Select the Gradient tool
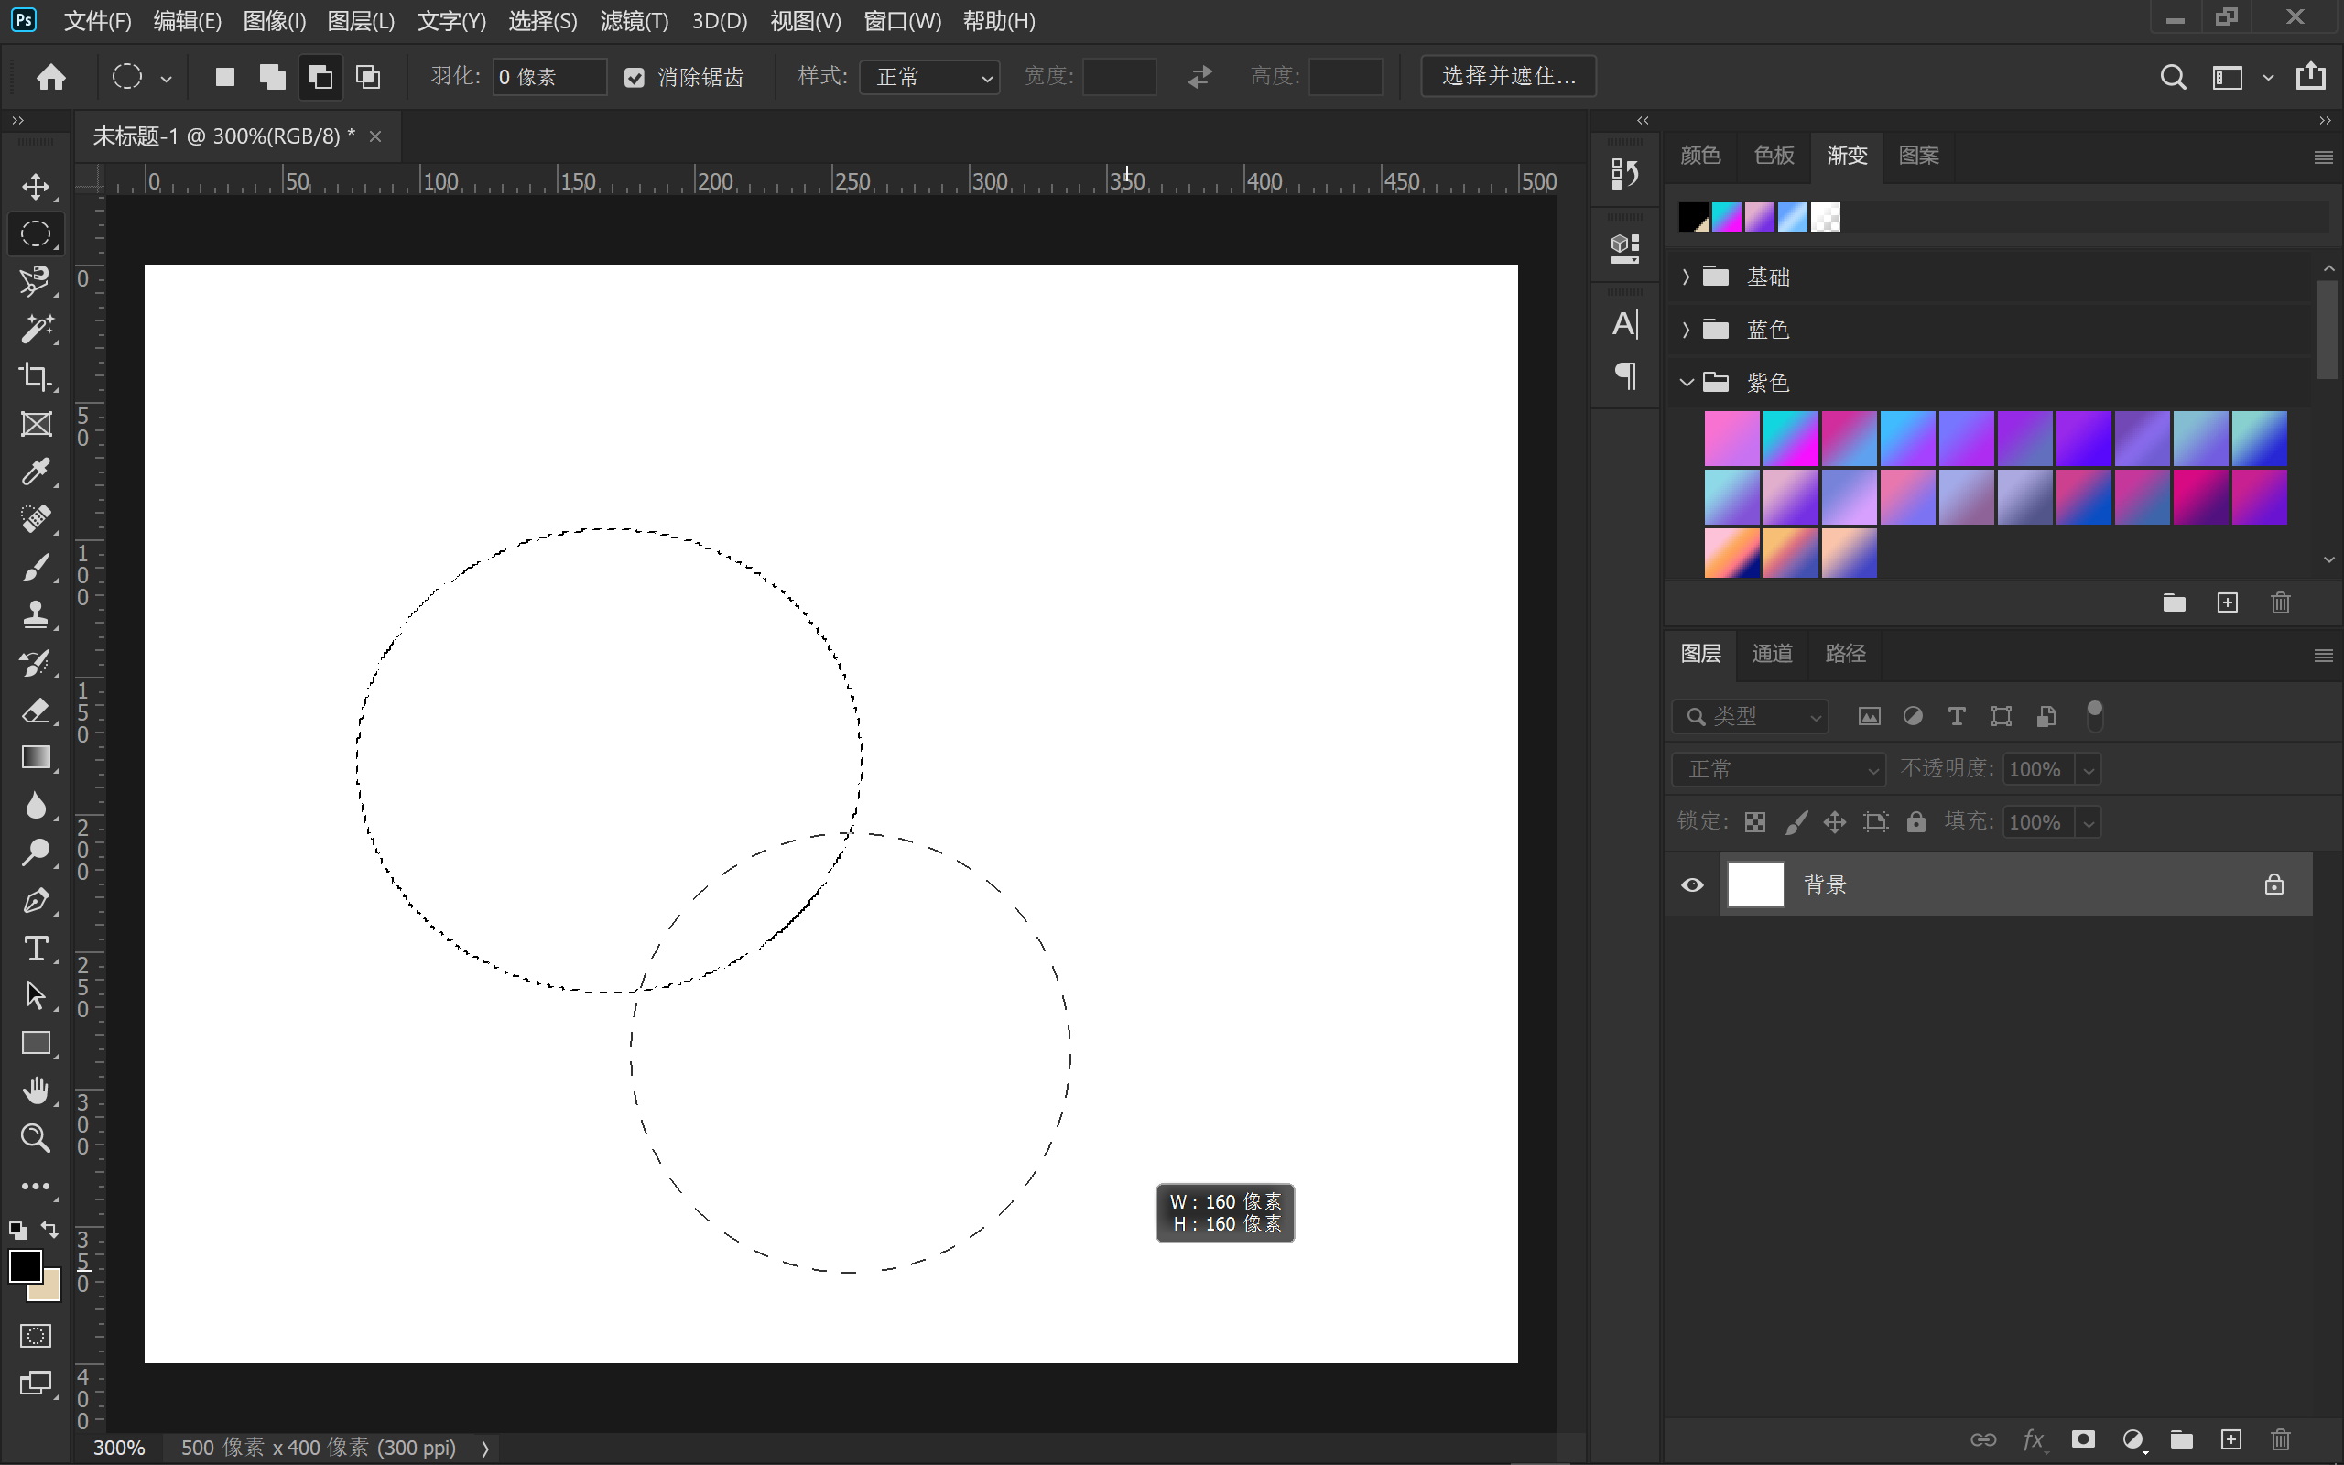2344x1465 pixels. pyautogui.click(x=36, y=756)
